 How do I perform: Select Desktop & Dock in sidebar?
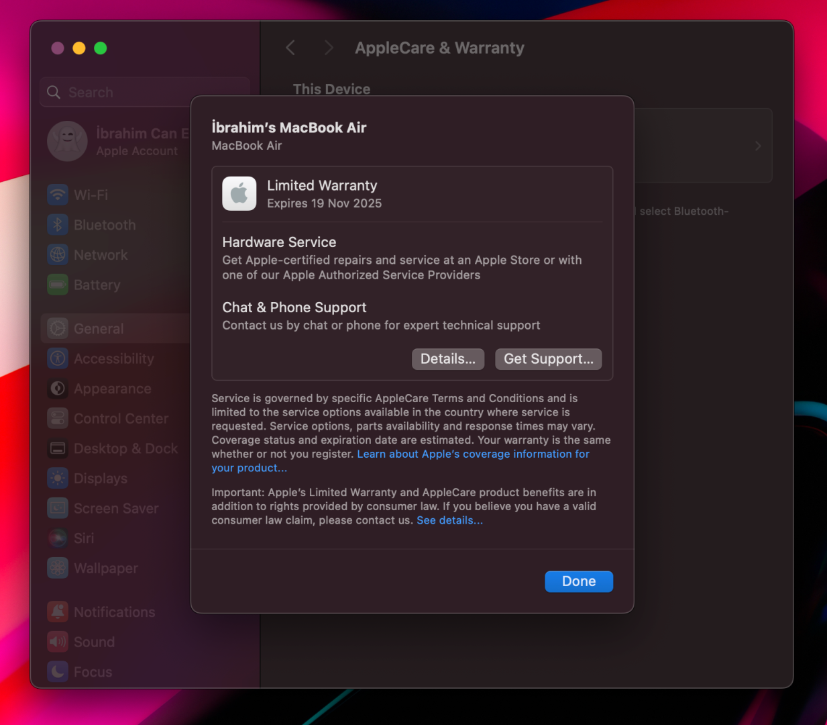coord(114,448)
